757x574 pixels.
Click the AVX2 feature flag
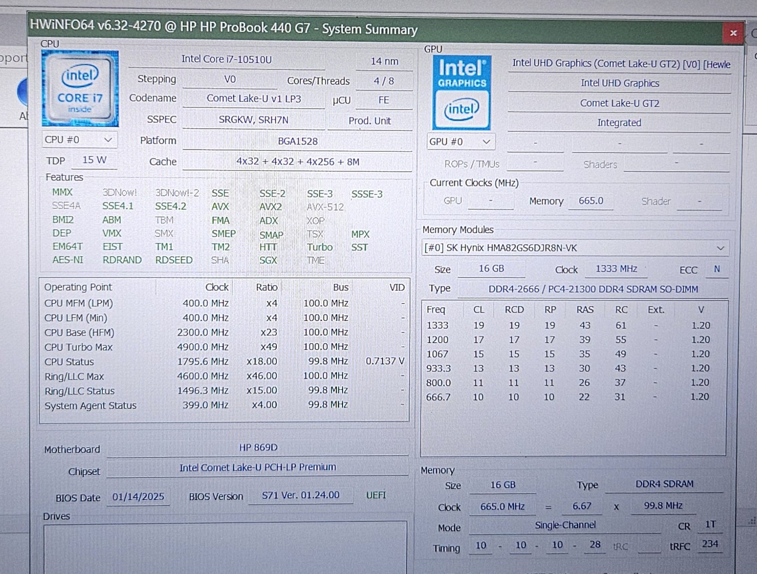pyautogui.click(x=271, y=207)
